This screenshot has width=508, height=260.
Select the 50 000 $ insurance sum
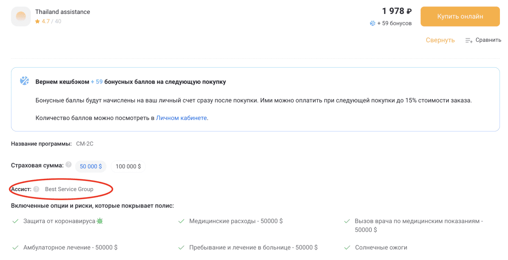coord(91,167)
